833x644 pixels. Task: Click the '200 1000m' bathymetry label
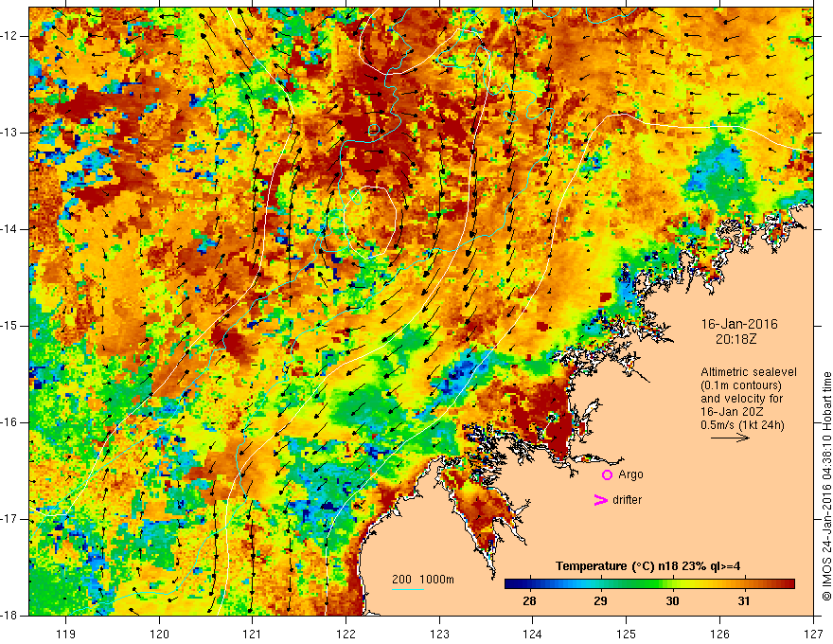(x=423, y=580)
